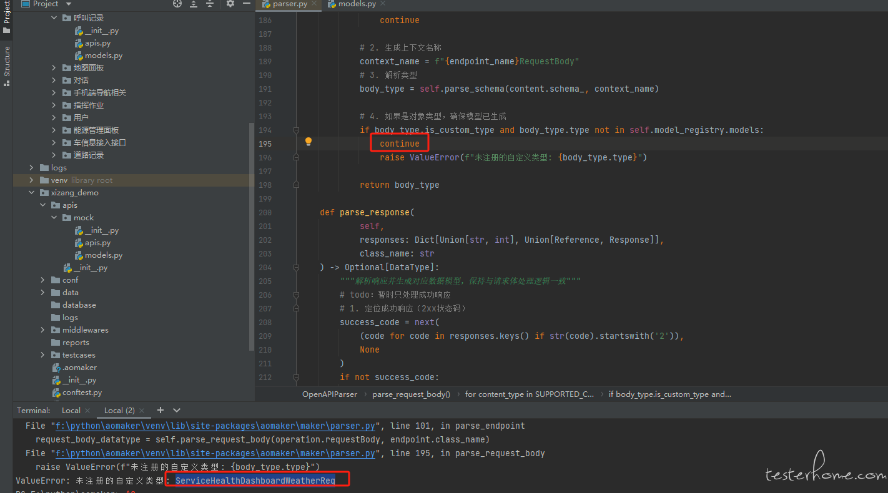Viewport: 888px width, 493px height.
Task: Expand the conf folder
Action: pyautogui.click(x=43, y=280)
